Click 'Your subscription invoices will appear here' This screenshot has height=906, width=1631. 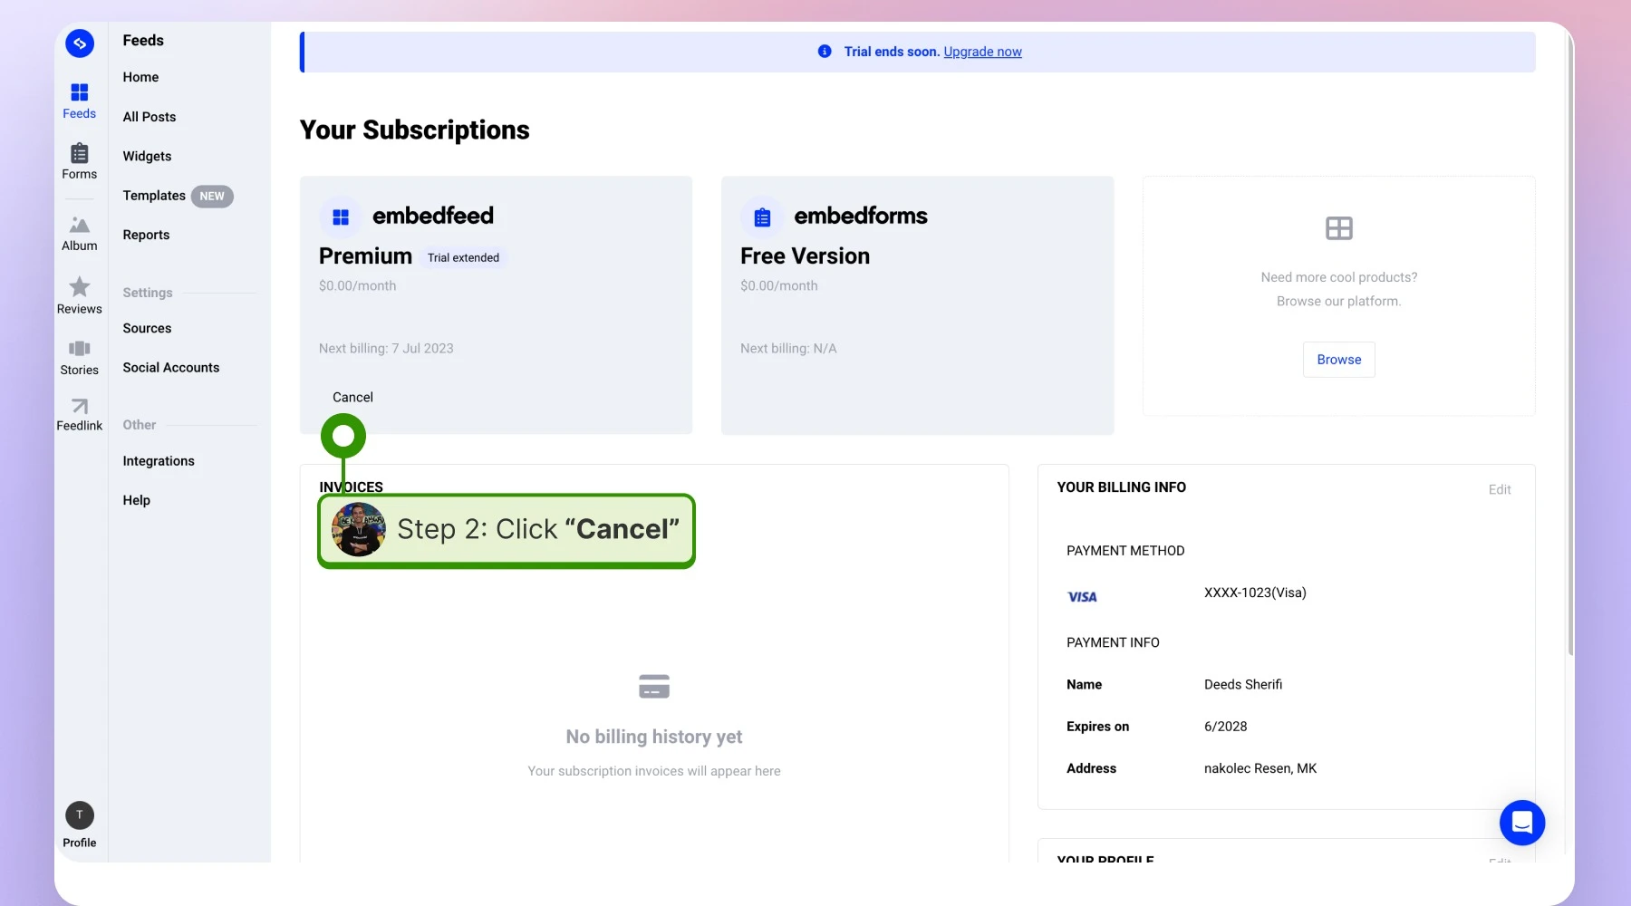coord(654,771)
